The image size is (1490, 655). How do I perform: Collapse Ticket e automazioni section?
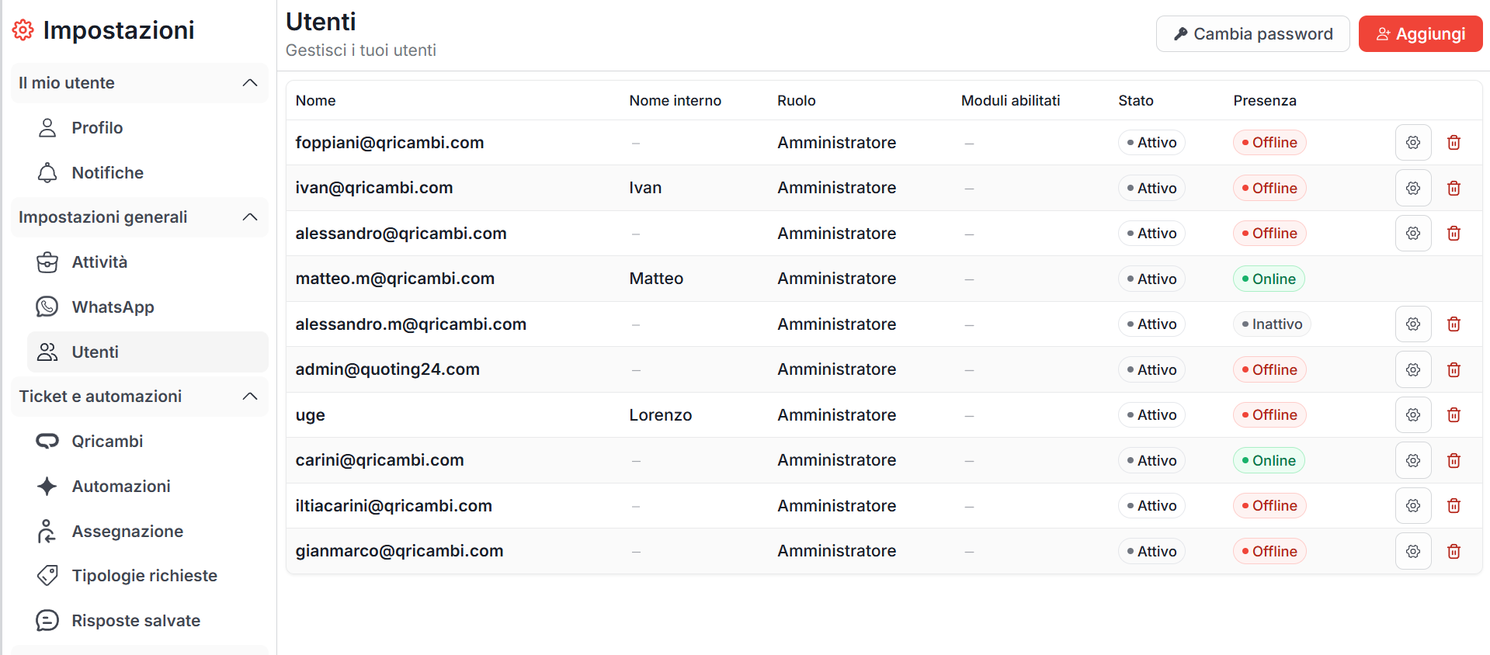point(249,397)
